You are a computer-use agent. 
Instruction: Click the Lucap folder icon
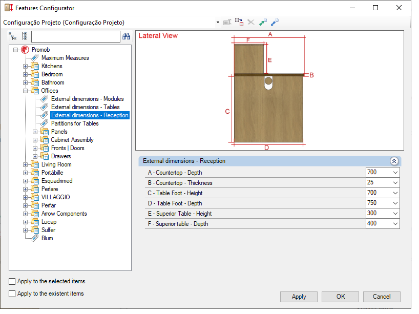(35, 222)
